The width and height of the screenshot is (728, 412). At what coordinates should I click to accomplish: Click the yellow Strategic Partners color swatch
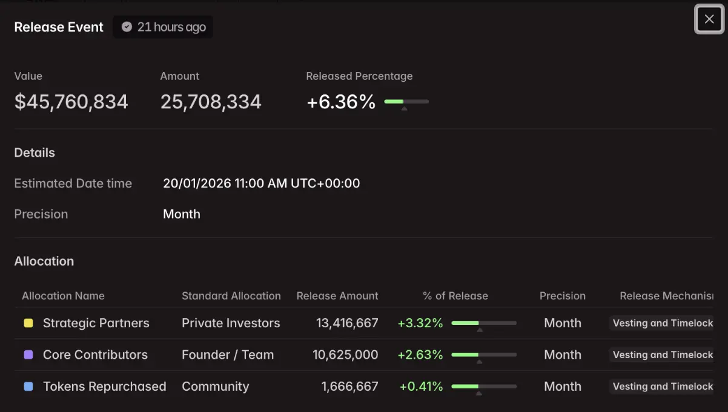tap(28, 323)
